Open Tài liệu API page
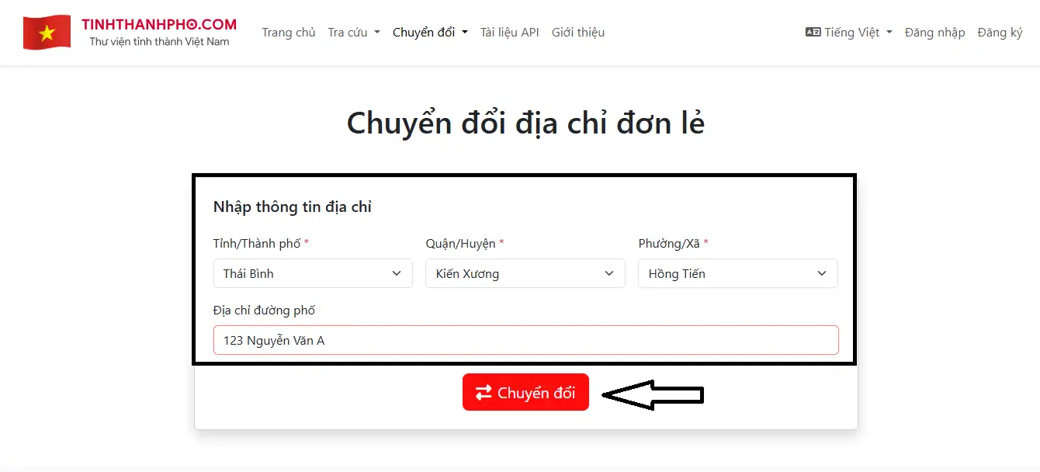This screenshot has width=1040, height=472. pyautogui.click(x=509, y=33)
